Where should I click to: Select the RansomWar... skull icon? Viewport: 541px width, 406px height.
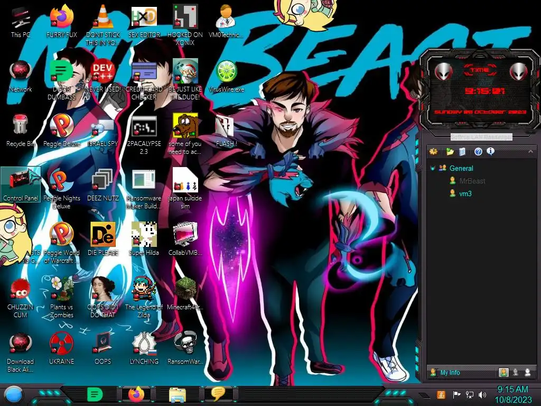click(x=185, y=348)
